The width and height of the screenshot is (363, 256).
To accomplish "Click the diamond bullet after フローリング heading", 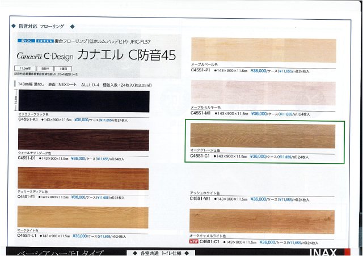I will coord(73,27).
